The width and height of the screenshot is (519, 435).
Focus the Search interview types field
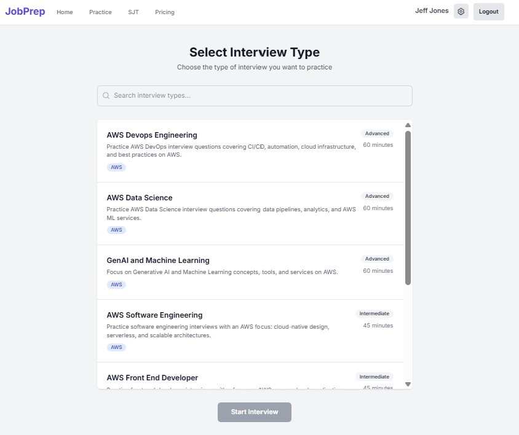[x=255, y=96]
